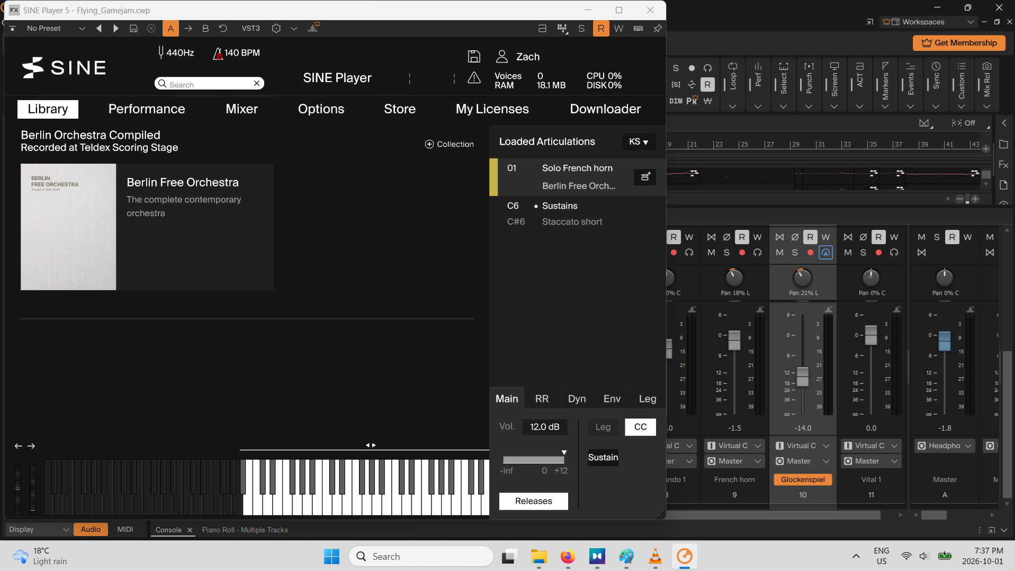Select the next preset arrow
The image size is (1015, 571).
coord(116,29)
